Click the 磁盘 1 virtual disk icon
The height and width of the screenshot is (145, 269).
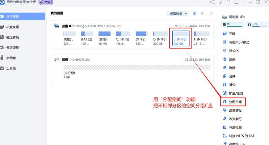click(x=57, y=60)
